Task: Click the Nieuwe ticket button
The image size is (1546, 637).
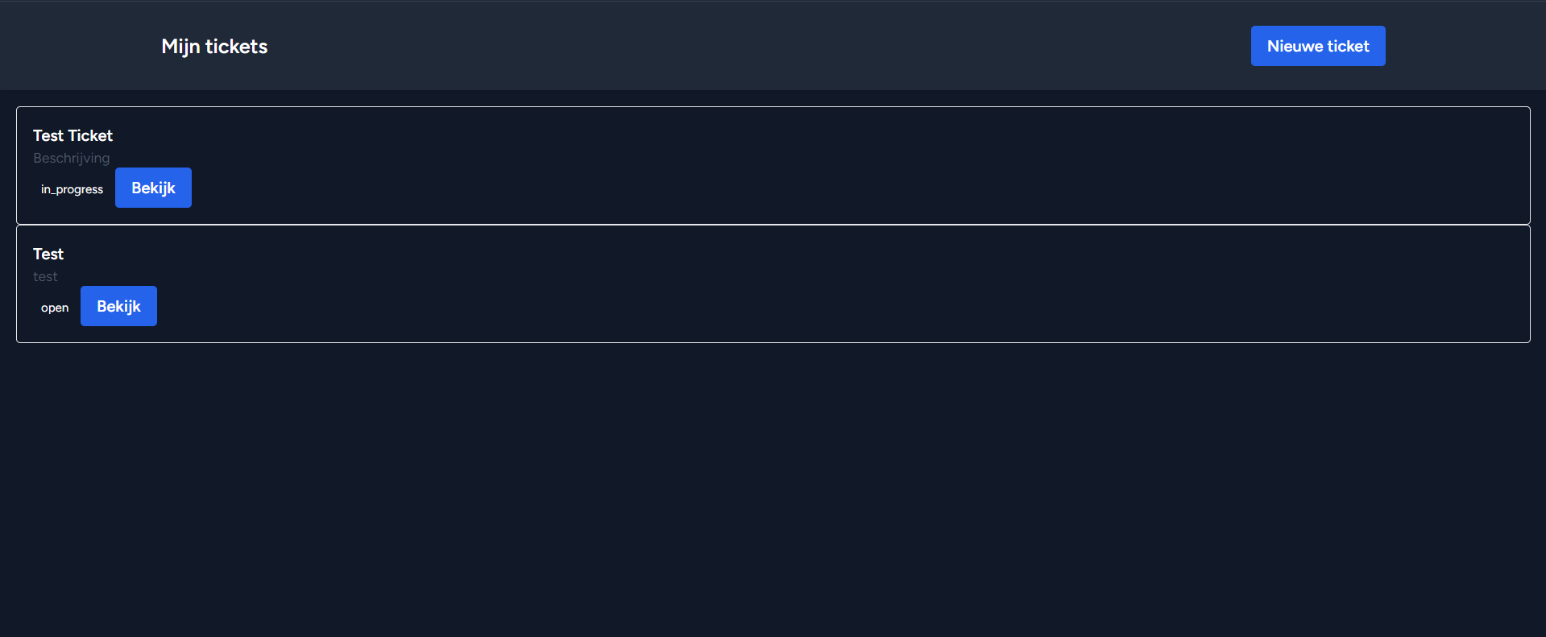Action: click(1317, 46)
